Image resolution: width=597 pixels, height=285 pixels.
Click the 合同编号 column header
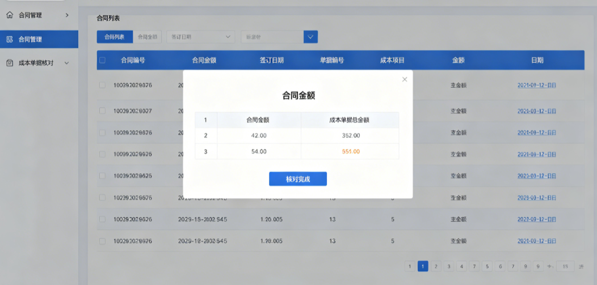133,60
